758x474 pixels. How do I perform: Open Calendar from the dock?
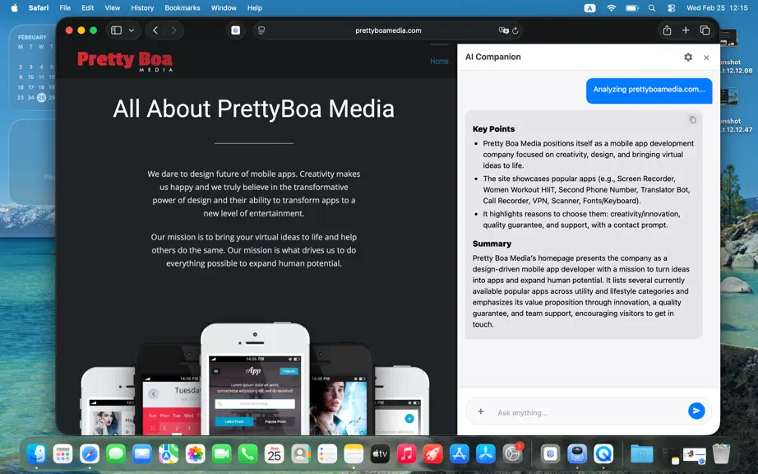coord(274,453)
